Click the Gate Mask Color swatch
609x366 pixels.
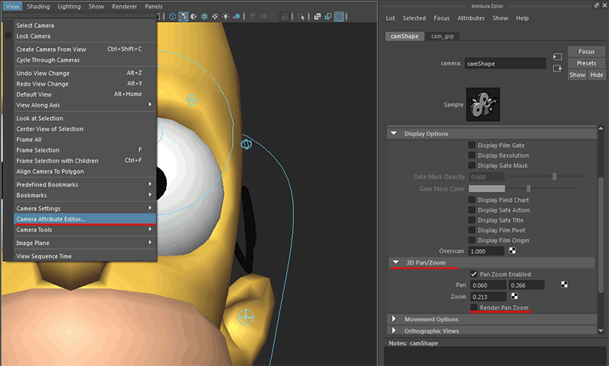pos(486,188)
